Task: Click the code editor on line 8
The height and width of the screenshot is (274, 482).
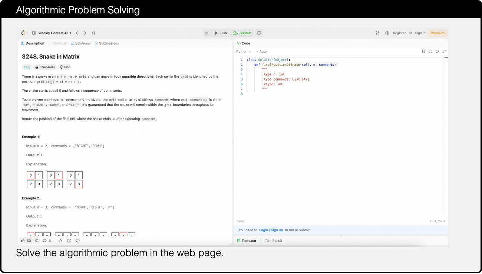Action: 345,94
